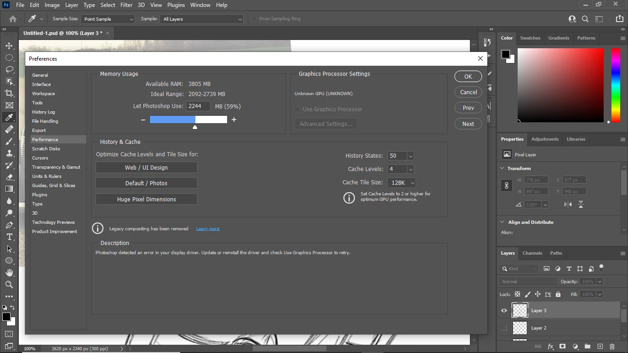Show Layer 2 via its visibility box
Viewport: 628px width, 353px height.
pos(504,328)
